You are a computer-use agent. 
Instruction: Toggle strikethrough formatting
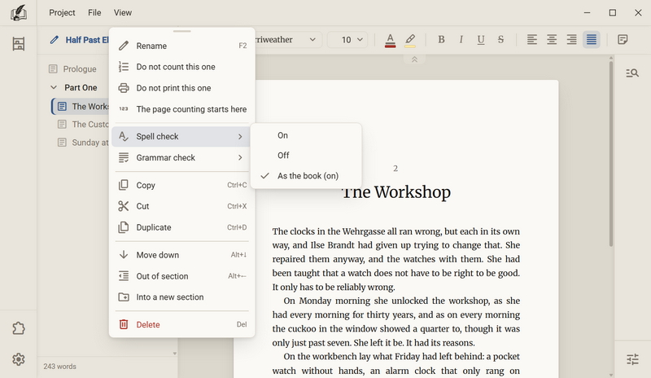(500, 39)
